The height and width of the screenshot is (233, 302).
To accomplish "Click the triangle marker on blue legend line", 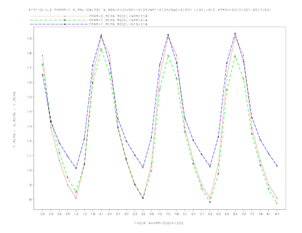I will tap(65, 24).
